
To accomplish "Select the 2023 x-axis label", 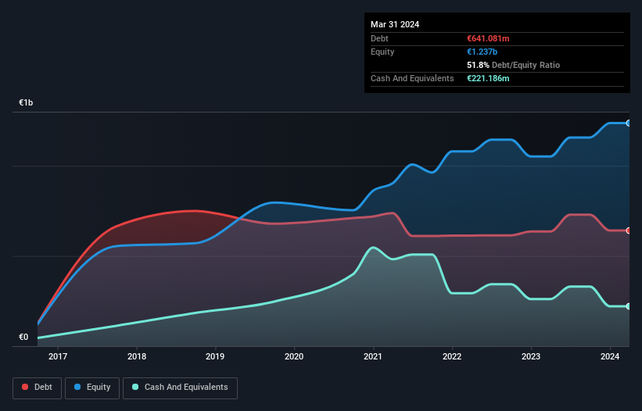I will coord(531,356).
